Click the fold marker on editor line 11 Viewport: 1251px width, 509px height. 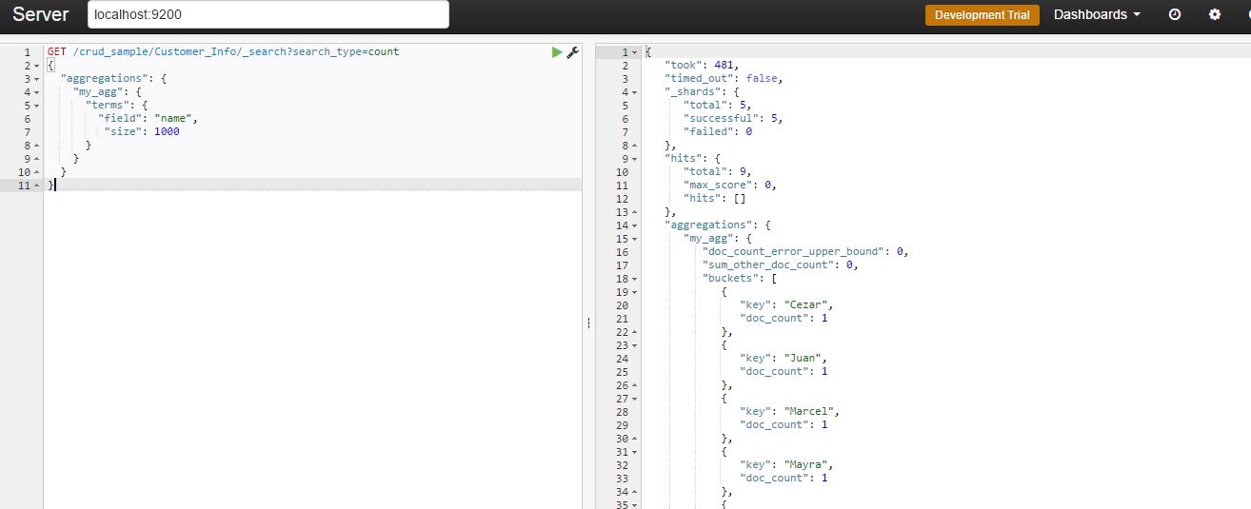36,186
